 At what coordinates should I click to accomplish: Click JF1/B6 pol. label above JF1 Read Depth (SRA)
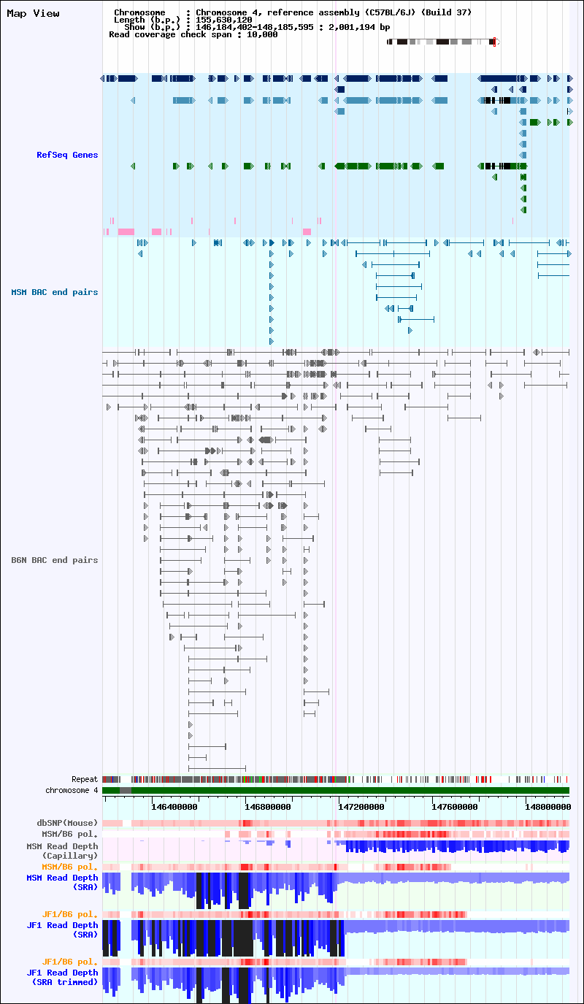click(x=70, y=914)
